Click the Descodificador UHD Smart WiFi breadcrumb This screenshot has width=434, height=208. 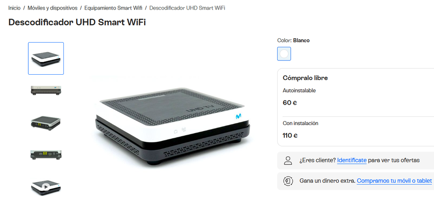187,8
